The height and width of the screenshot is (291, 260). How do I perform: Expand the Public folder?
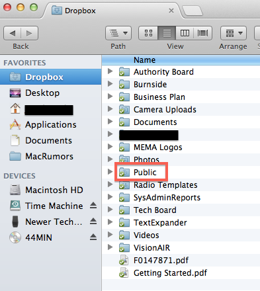coord(110,171)
